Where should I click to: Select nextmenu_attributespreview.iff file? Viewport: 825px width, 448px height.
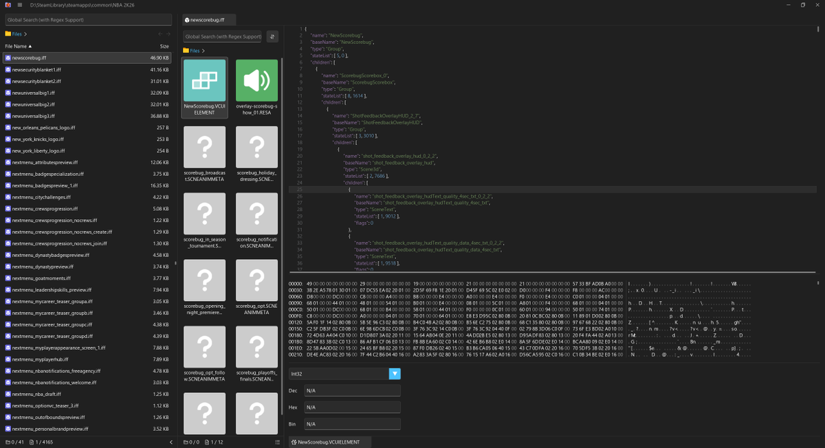coord(88,162)
